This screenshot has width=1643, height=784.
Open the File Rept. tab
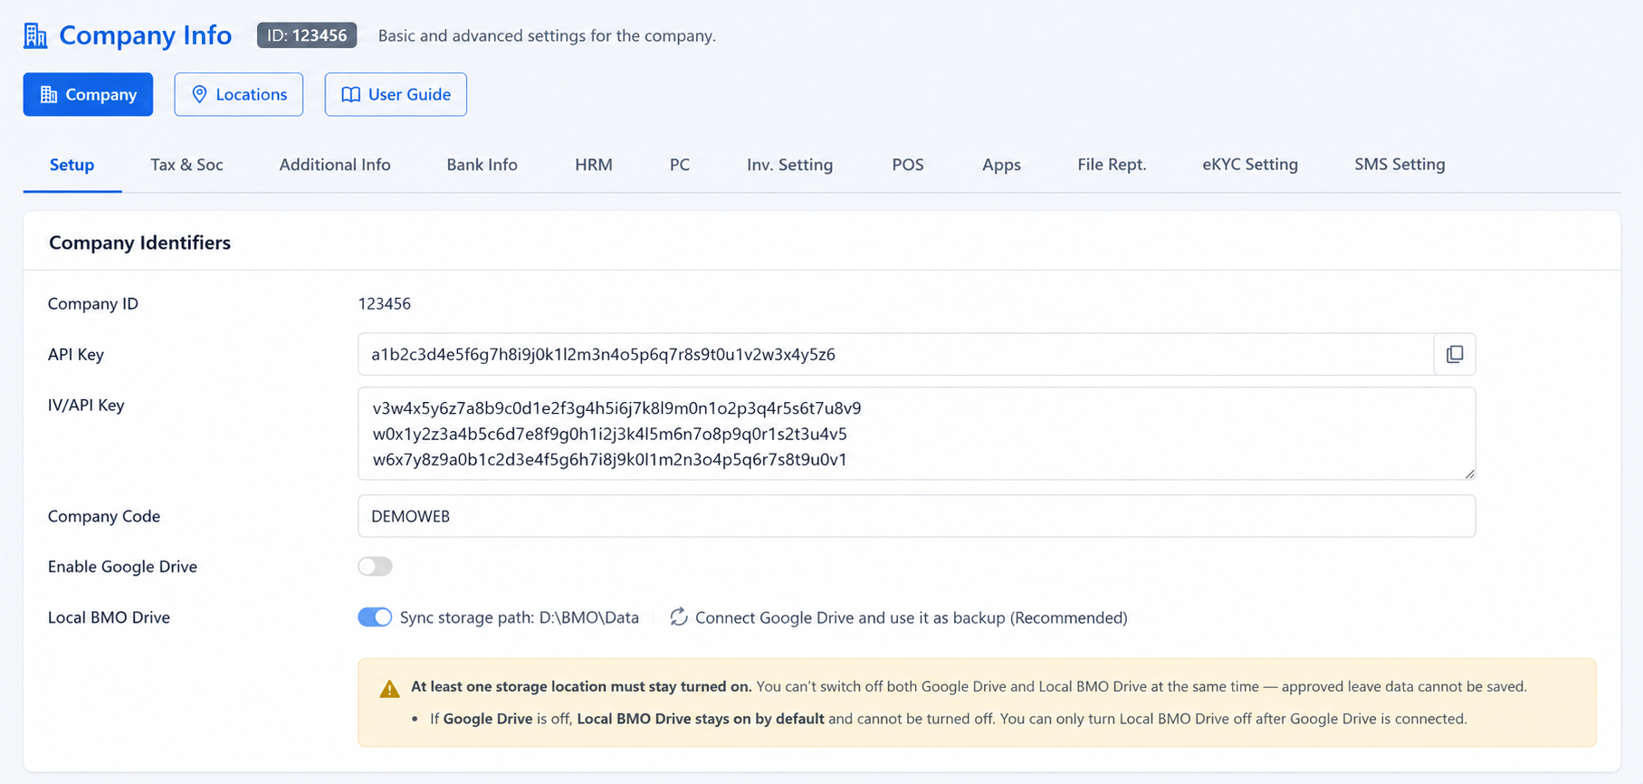pos(1112,165)
